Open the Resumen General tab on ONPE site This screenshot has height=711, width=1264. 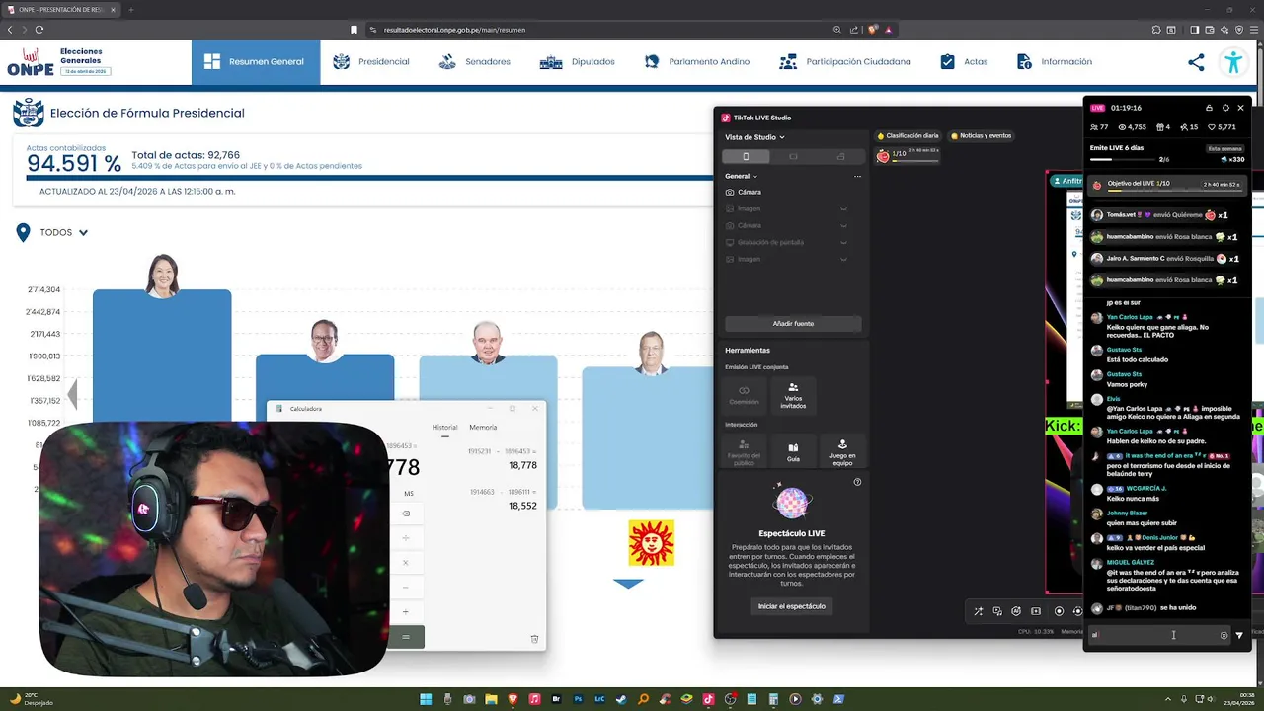pyautogui.click(x=256, y=61)
